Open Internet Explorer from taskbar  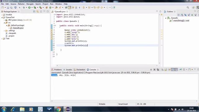pyautogui.click(x=13, y=109)
